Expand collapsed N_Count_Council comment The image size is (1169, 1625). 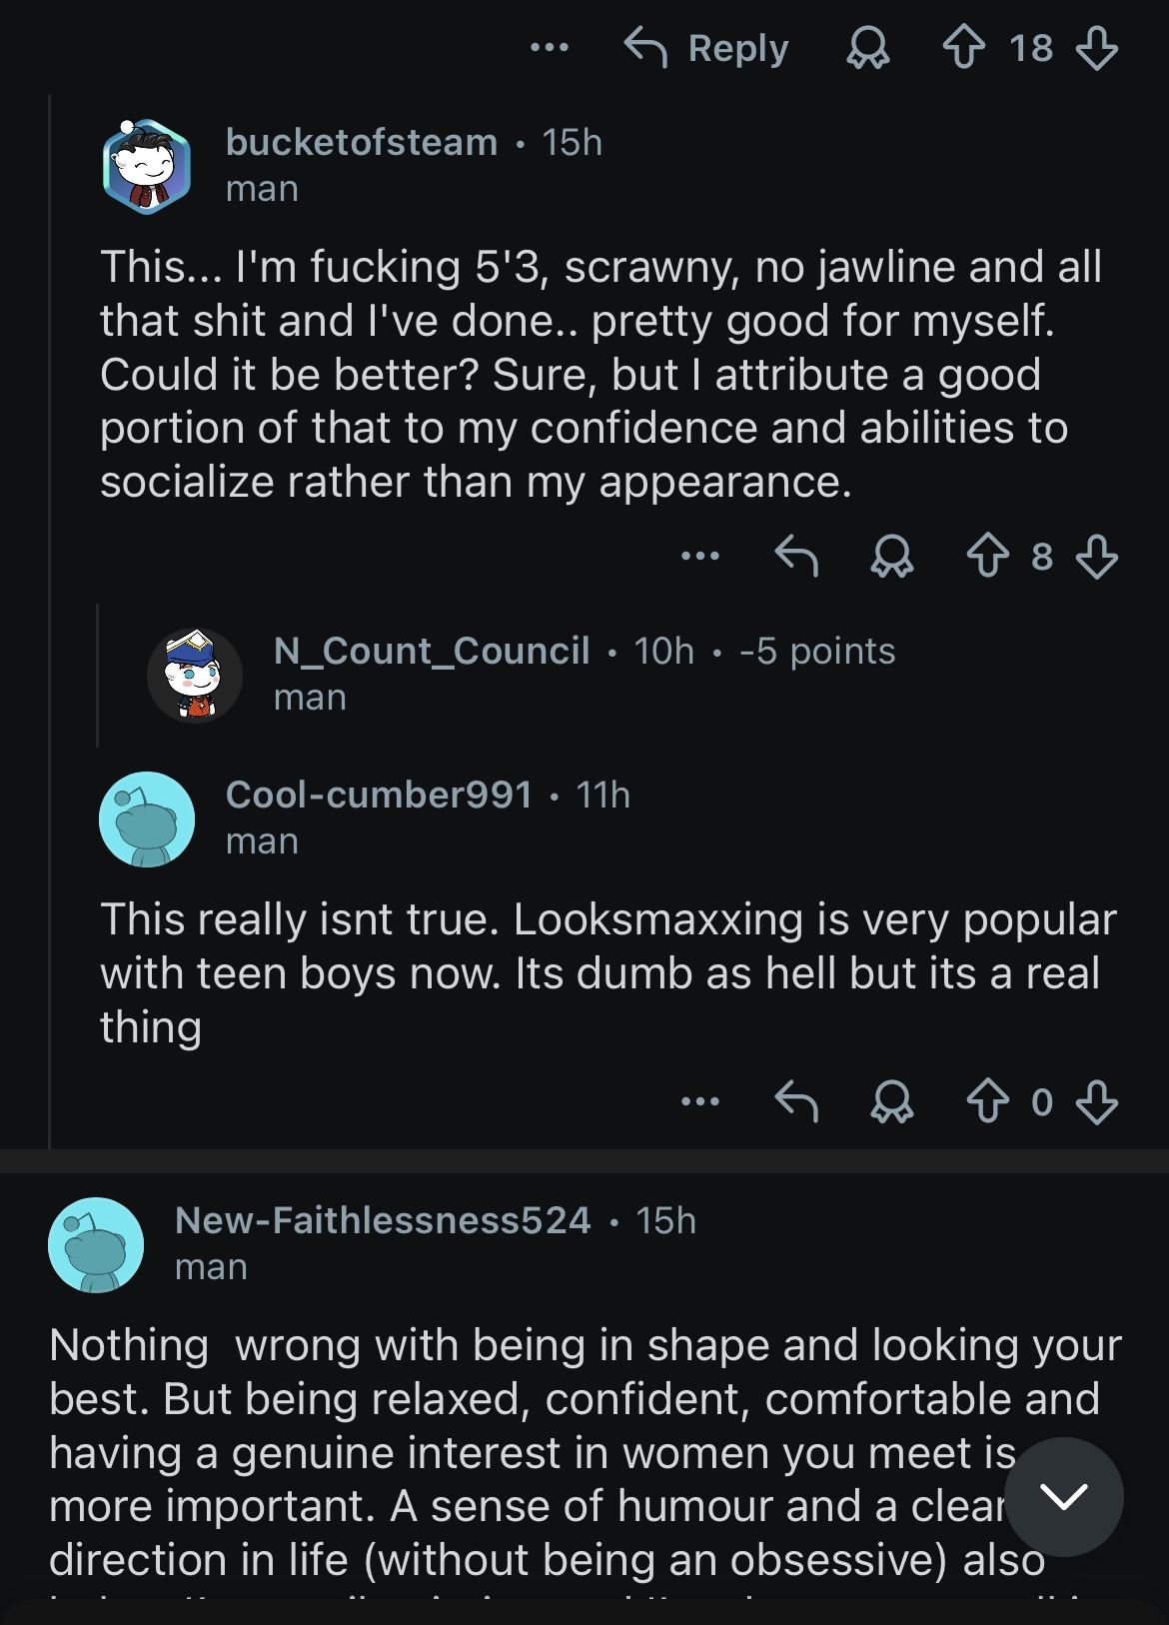pyautogui.click(x=584, y=673)
